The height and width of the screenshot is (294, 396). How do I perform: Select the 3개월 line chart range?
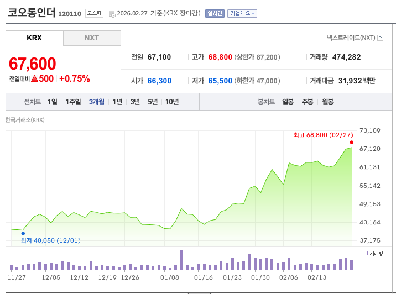[x=97, y=102]
